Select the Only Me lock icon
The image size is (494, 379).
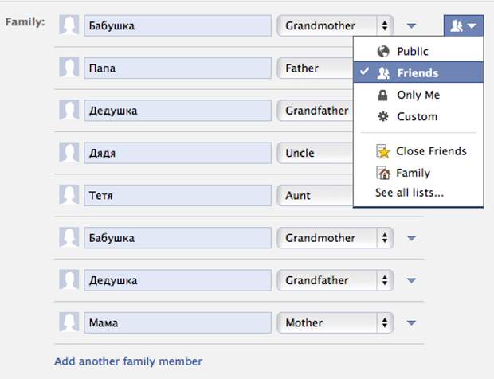pos(382,95)
